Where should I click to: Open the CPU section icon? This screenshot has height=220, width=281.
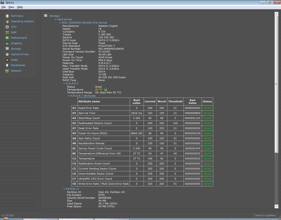coord(7,27)
